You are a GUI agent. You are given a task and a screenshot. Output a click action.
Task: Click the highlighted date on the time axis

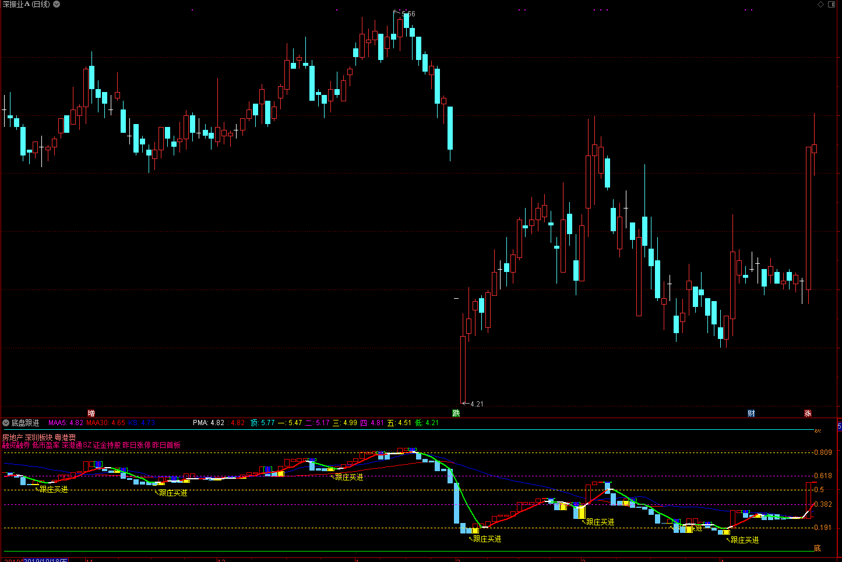click(45, 560)
